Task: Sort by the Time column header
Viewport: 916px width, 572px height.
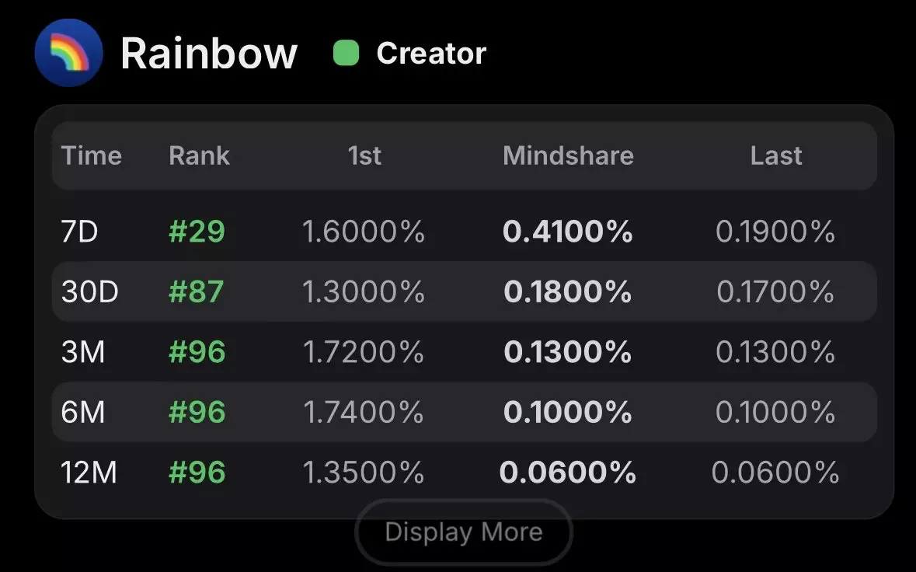Action: 91,155
